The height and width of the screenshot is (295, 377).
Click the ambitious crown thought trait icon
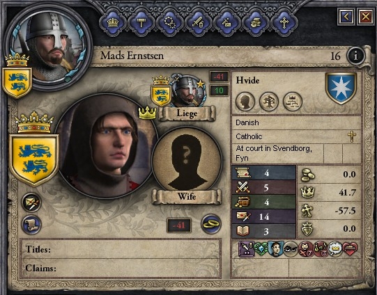tap(334, 249)
